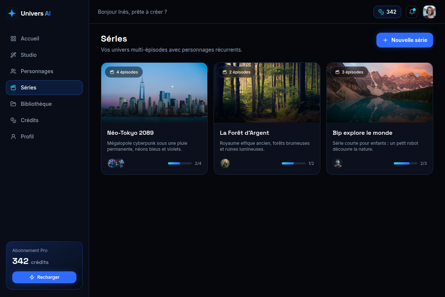
Task: Open the Bip explore le monde mountain lake cover
Action: click(x=380, y=93)
